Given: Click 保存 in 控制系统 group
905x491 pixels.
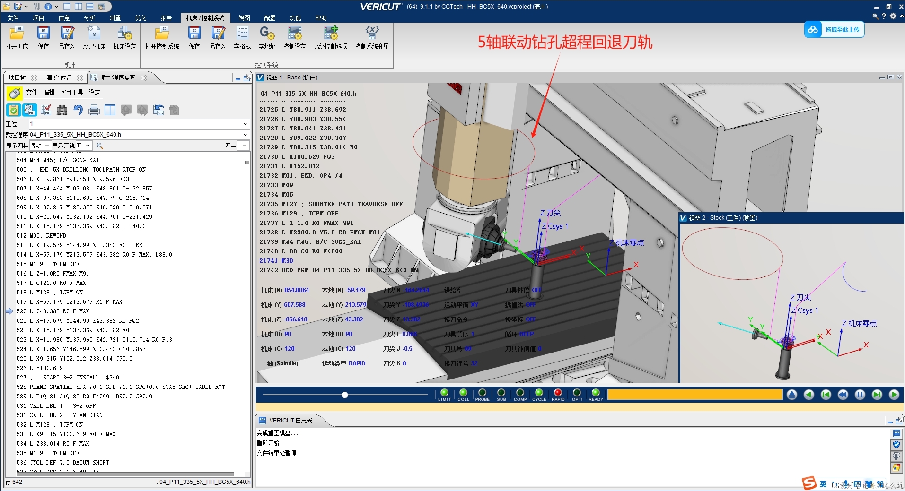Looking at the screenshot, I should coord(194,38).
